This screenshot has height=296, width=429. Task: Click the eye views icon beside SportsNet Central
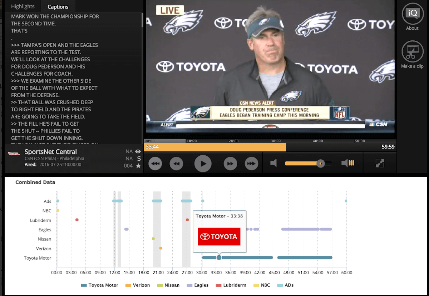coord(138,151)
